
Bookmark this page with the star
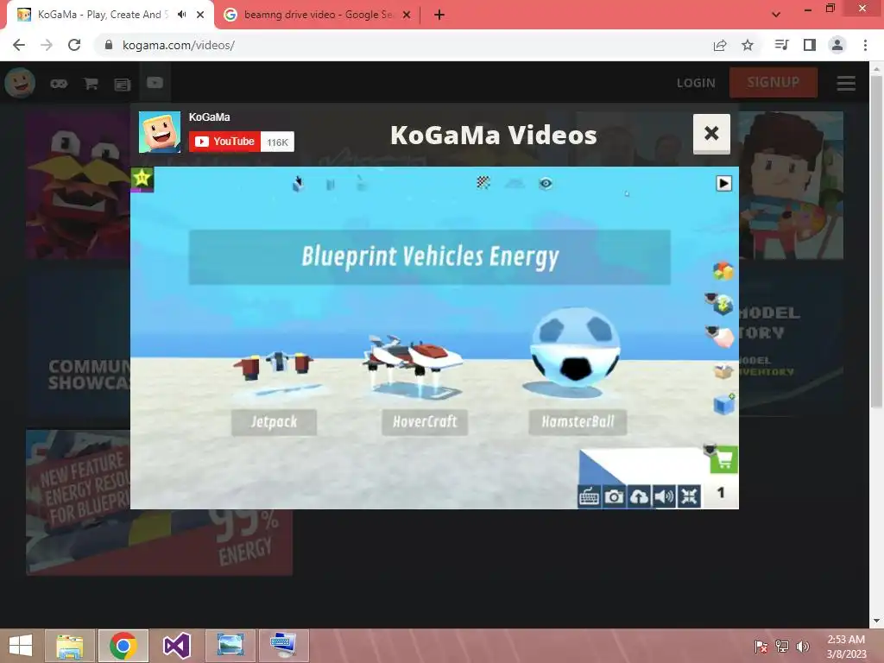point(748,45)
